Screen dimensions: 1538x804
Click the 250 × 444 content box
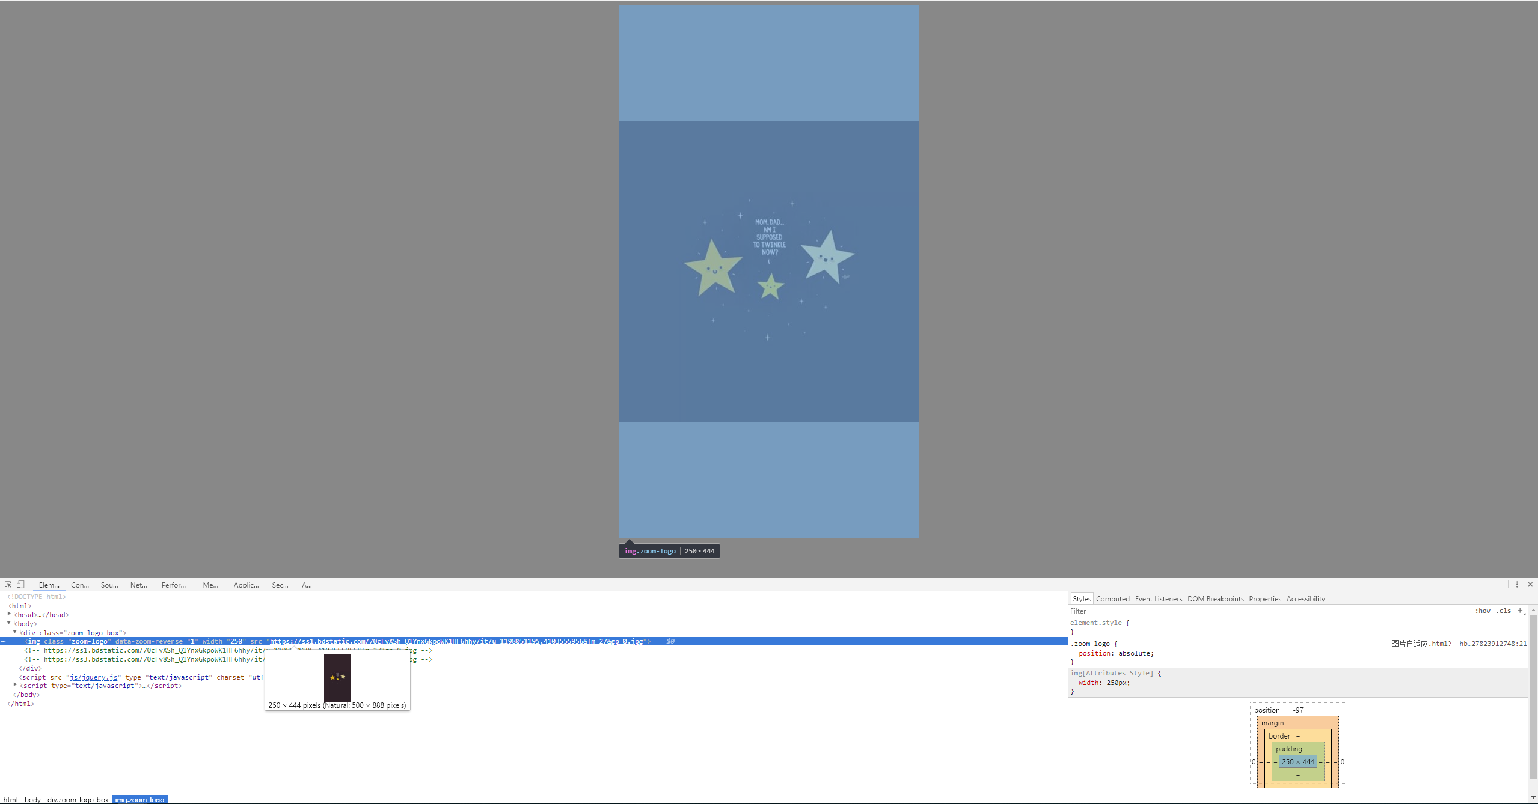pos(1297,761)
